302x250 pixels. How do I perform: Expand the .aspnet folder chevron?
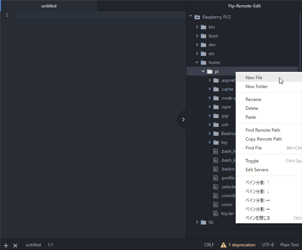210,80
